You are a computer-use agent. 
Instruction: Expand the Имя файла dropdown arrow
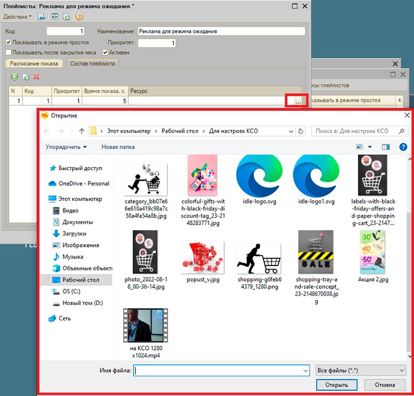coord(306,371)
